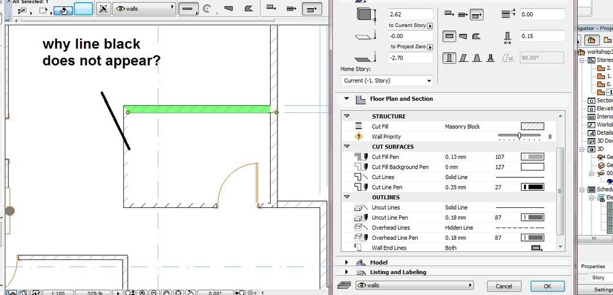Open the Home Story dropdown
This screenshot has height=295, width=613.
[387, 80]
